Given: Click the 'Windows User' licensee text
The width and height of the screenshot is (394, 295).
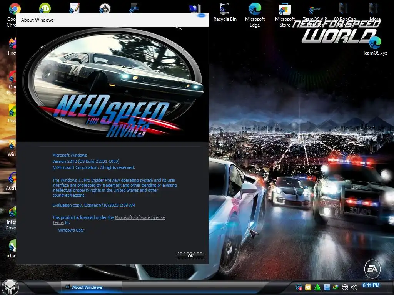Looking at the screenshot, I should click(x=71, y=230).
